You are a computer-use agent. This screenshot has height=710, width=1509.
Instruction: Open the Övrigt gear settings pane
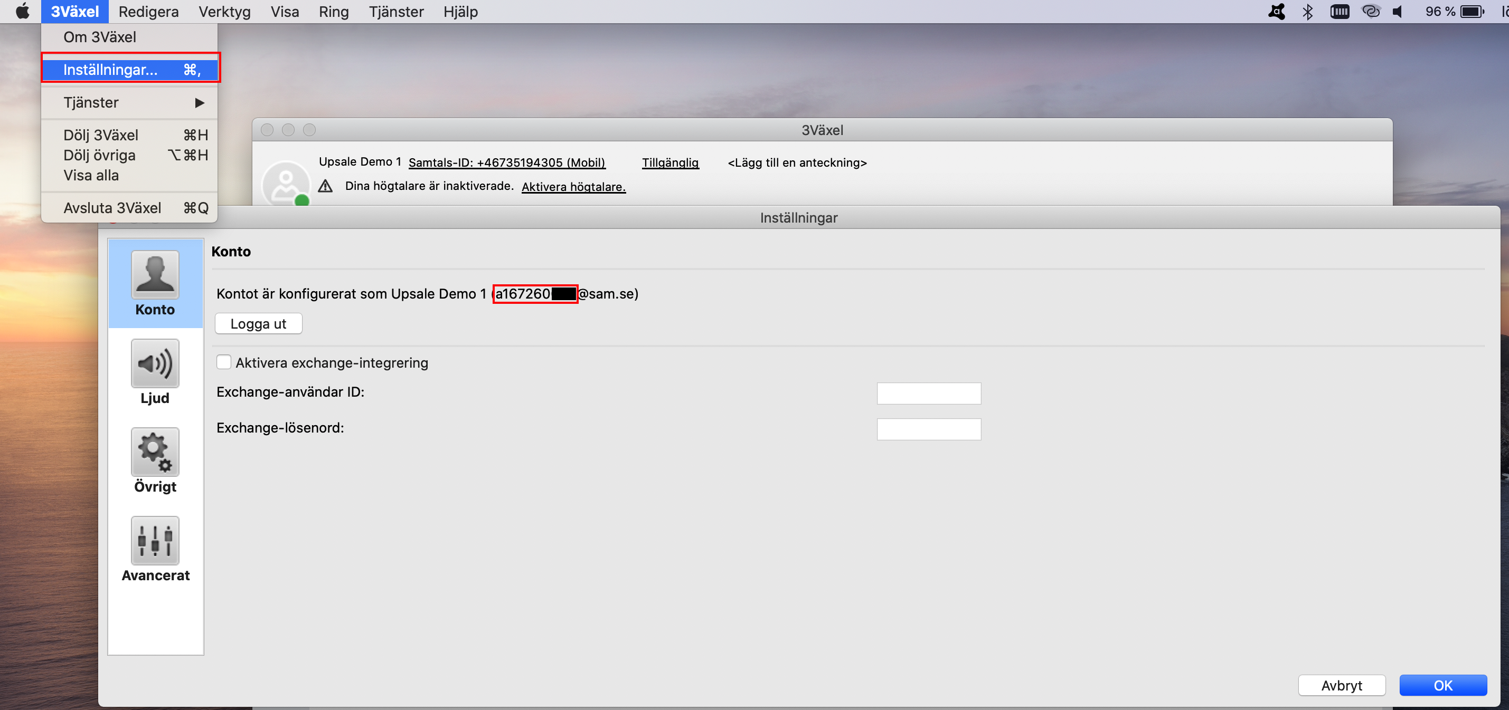(x=155, y=460)
